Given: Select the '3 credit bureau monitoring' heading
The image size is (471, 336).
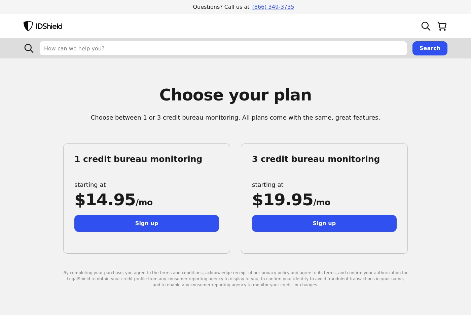Looking at the screenshot, I should click(x=316, y=159).
